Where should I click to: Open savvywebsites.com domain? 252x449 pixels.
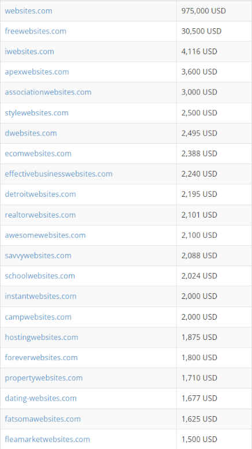coord(38,256)
